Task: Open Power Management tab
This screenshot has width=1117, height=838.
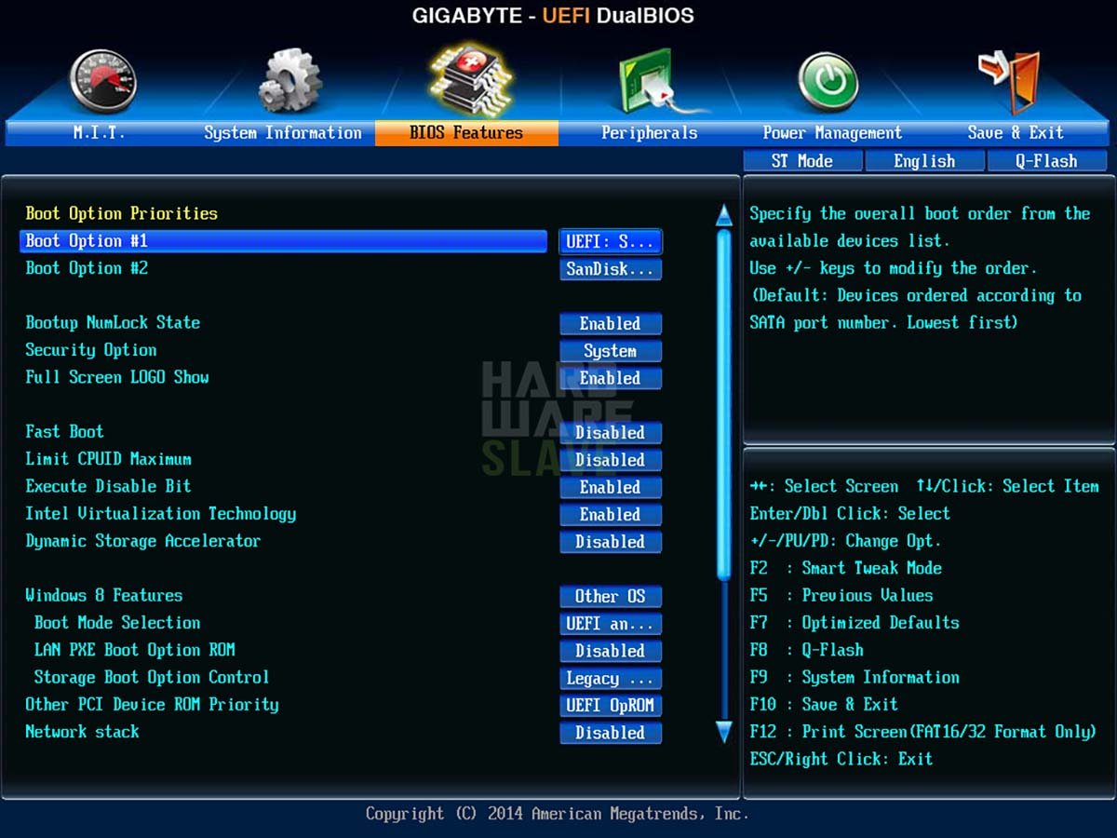Action: (x=832, y=133)
